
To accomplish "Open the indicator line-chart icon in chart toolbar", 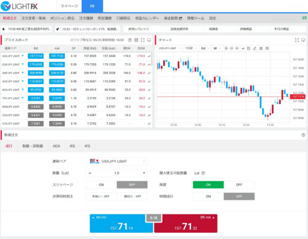I will (243, 49).
